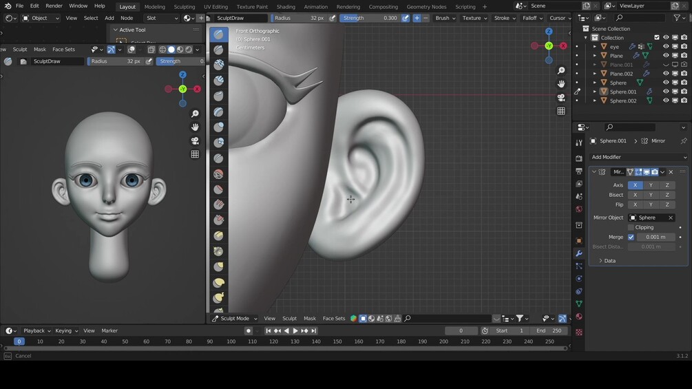Open the Object properties tab icon

(579, 241)
